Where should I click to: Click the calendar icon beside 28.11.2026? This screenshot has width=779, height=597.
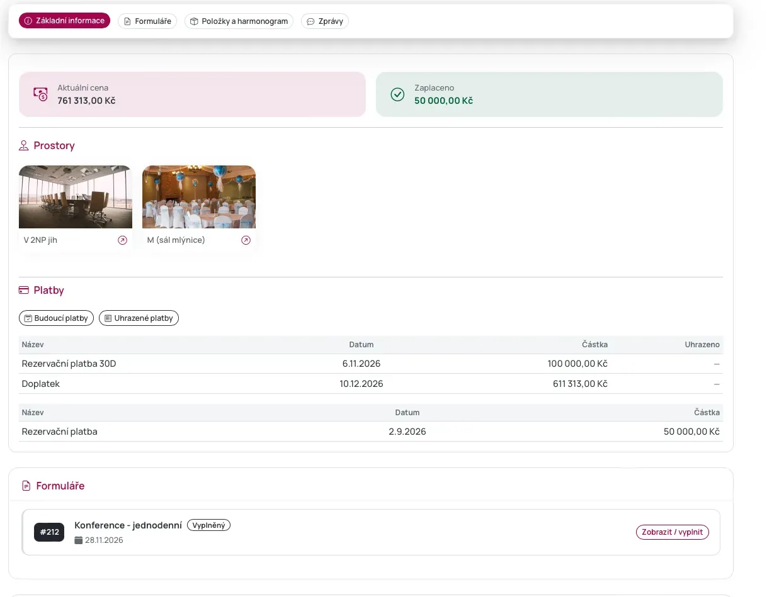tap(79, 540)
